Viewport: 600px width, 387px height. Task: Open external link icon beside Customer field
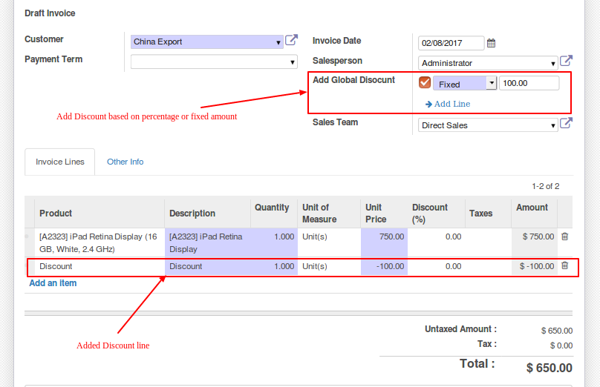coord(292,41)
